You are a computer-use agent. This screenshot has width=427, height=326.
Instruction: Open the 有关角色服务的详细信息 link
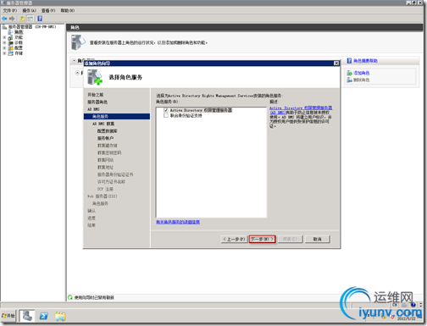pos(178,222)
